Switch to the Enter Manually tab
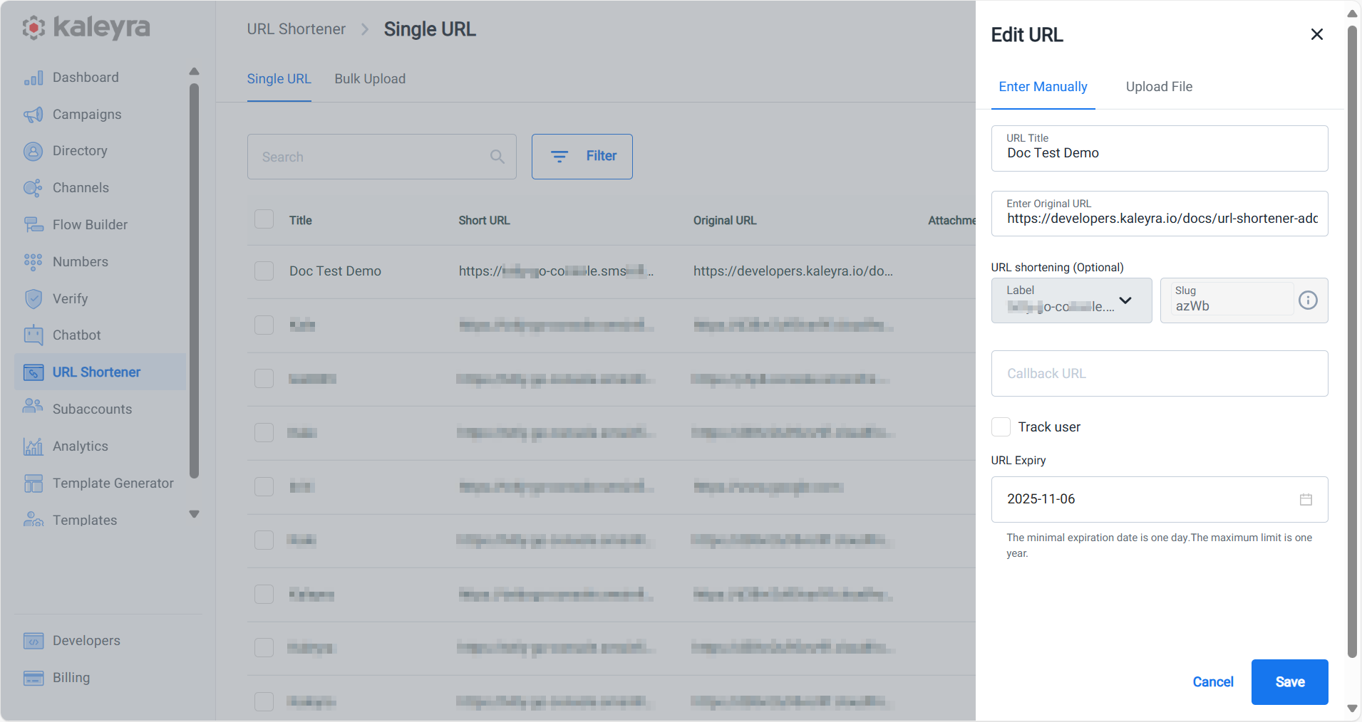The height and width of the screenshot is (722, 1362). pyautogui.click(x=1043, y=87)
